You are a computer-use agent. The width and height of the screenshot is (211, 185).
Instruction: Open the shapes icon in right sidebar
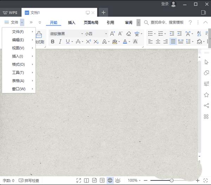click(206, 73)
